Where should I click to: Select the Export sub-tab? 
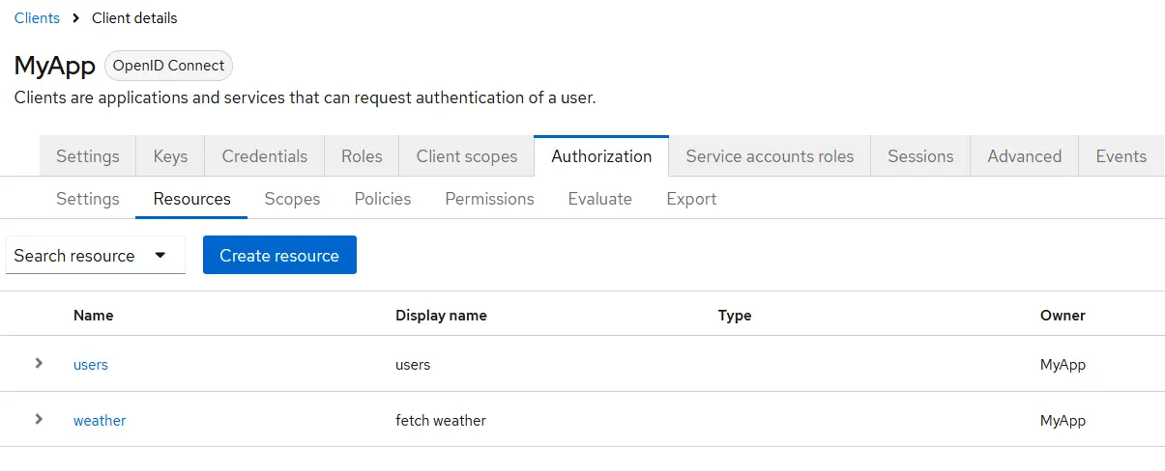(691, 199)
